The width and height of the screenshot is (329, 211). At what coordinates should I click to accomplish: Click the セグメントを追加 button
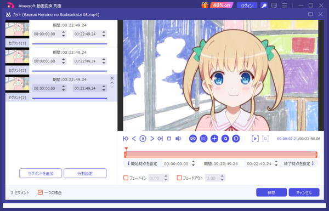click(x=41, y=173)
